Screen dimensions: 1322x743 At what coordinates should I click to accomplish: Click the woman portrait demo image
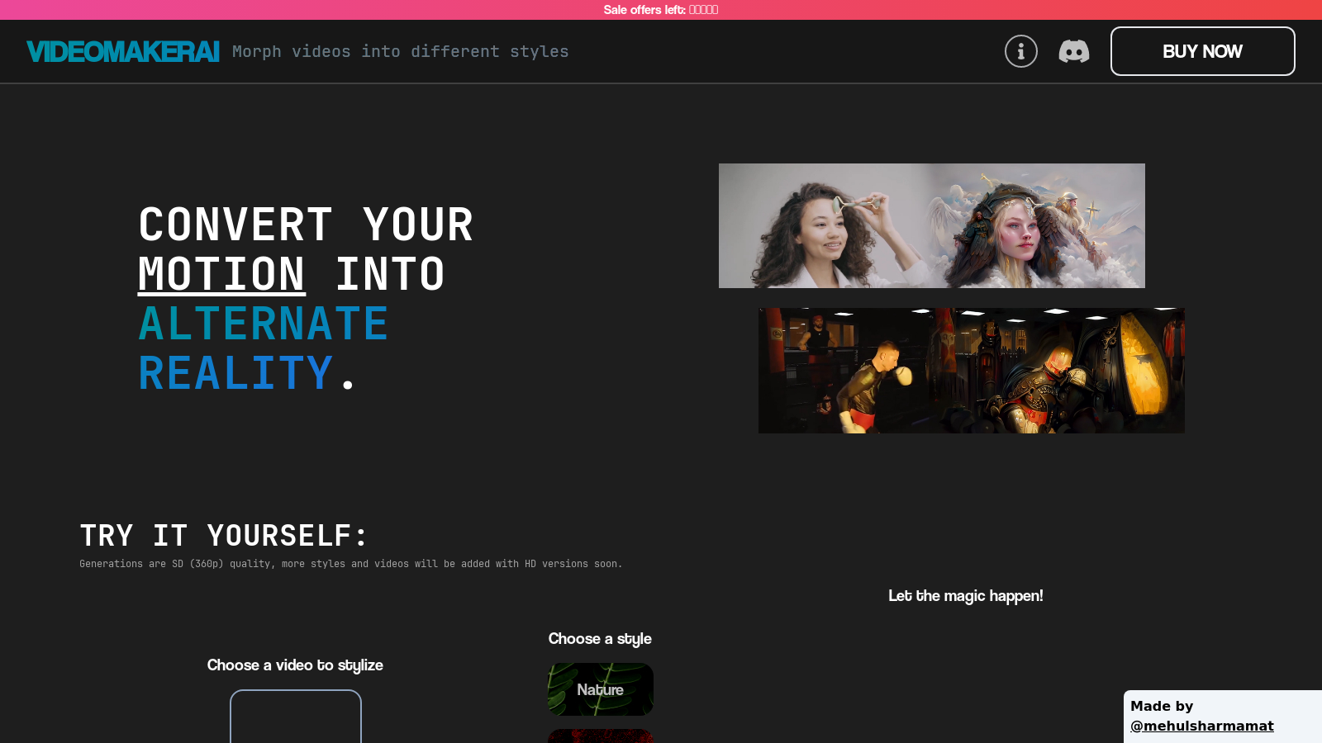click(931, 225)
